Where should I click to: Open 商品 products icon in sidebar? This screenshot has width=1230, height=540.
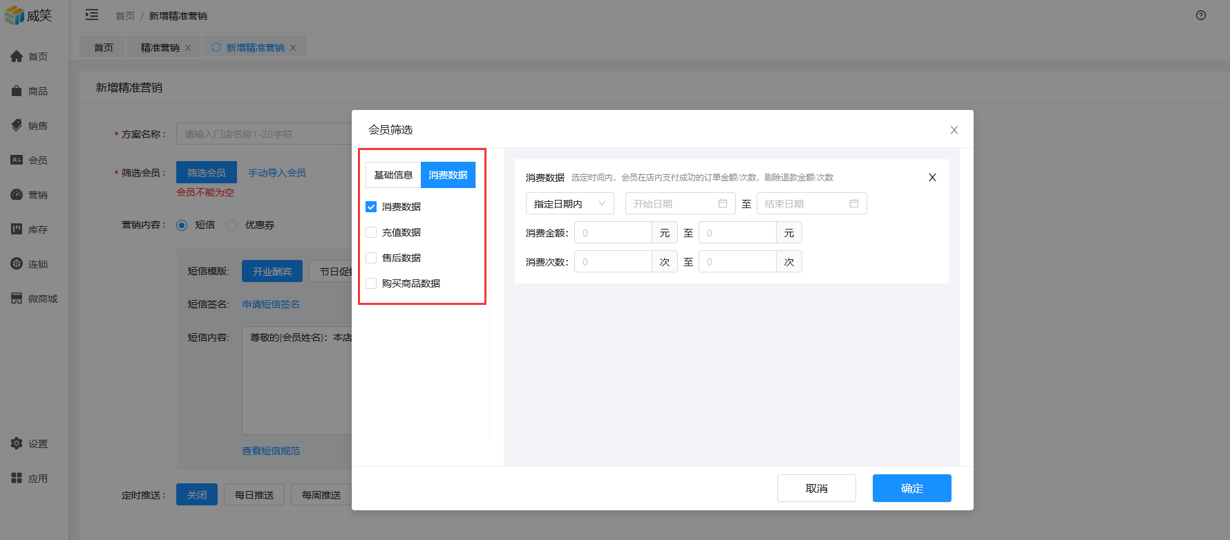[x=17, y=91]
